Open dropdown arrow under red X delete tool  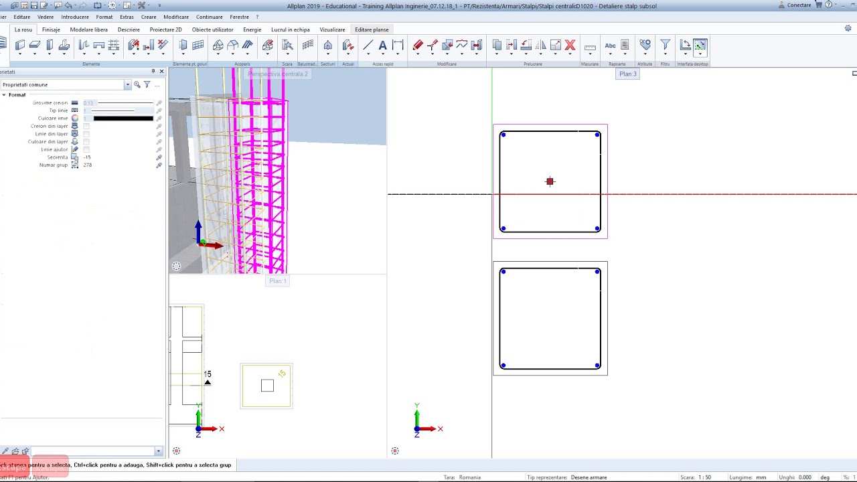point(570,55)
